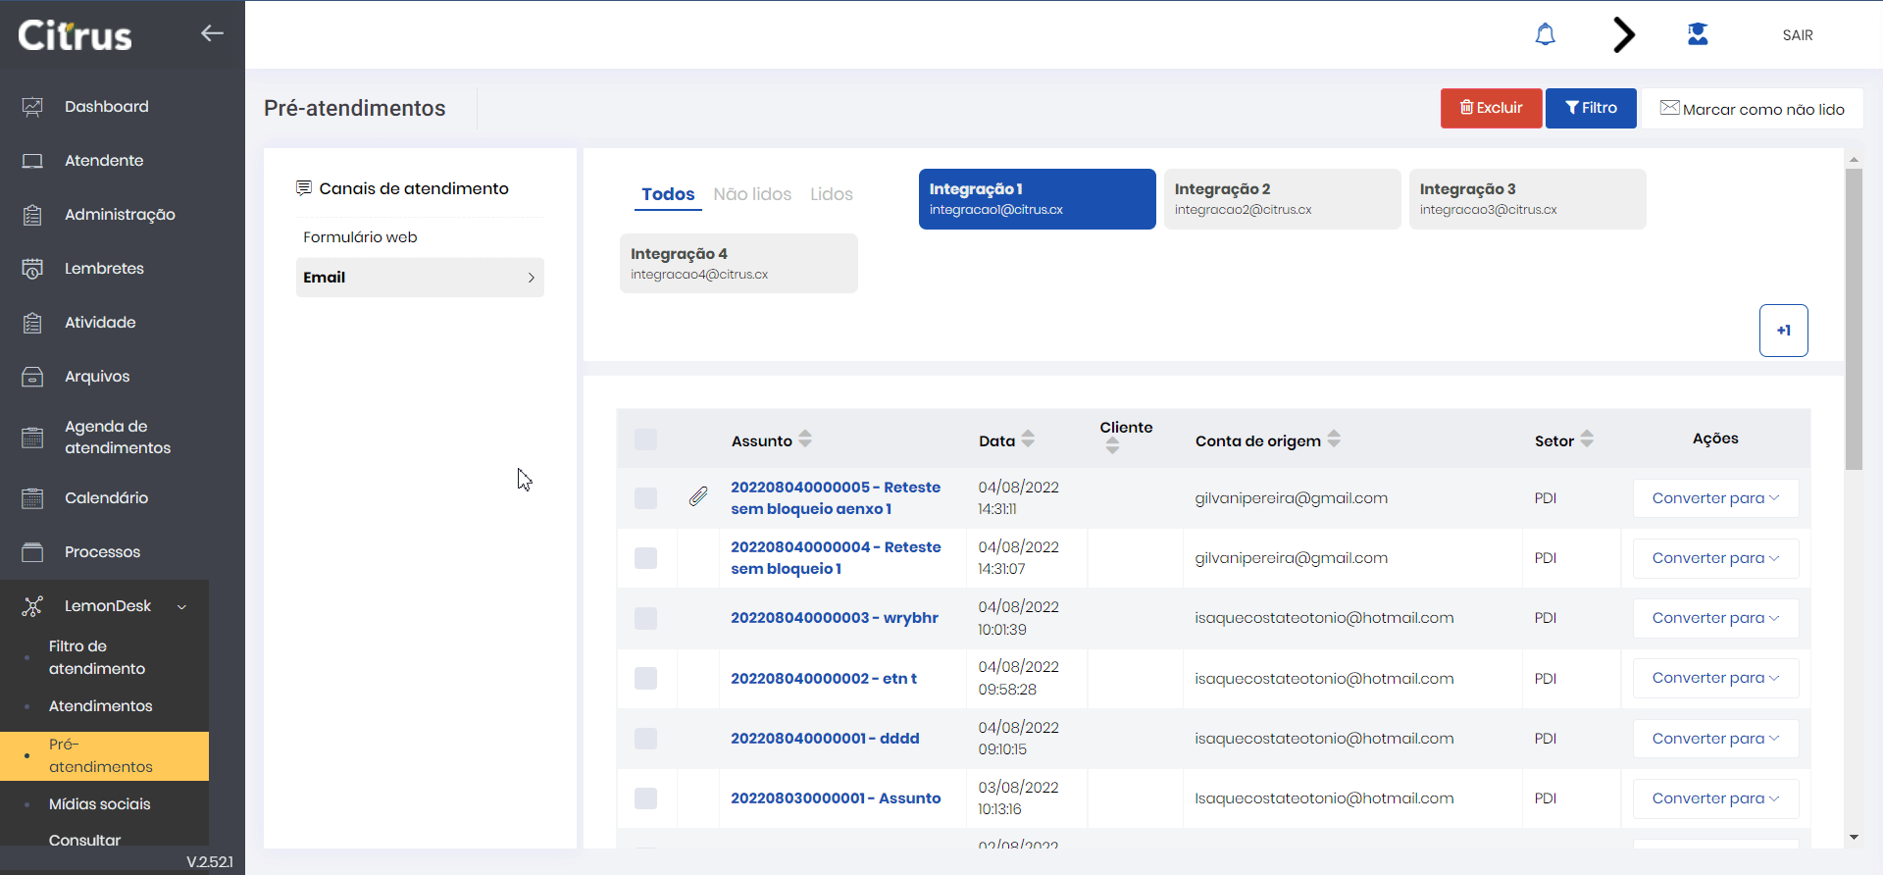Viewport: 1883px width, 875px height.
Task: Check the box for 202208040000003 - wrybhr
Action: pyautogui.click(x=645, y=618)
